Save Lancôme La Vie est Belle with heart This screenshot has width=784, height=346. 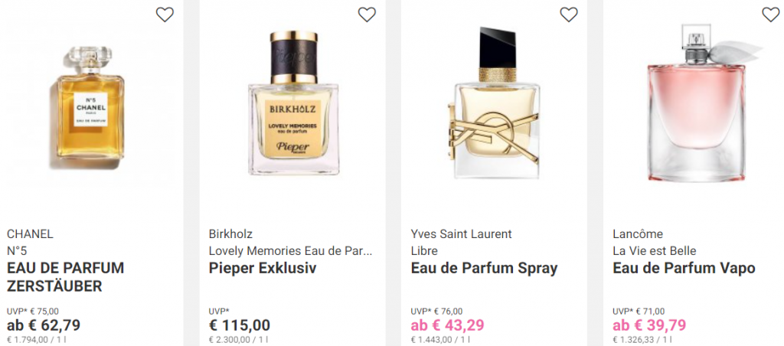(770, 15)
